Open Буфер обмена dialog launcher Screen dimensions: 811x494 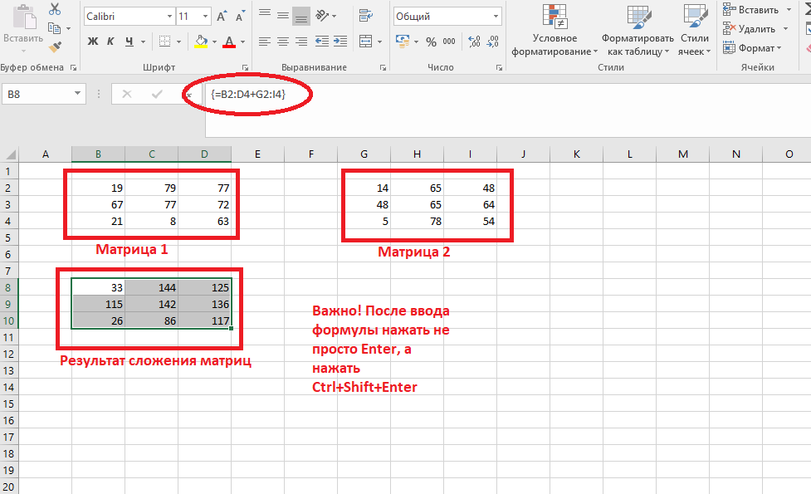point(73,68)
